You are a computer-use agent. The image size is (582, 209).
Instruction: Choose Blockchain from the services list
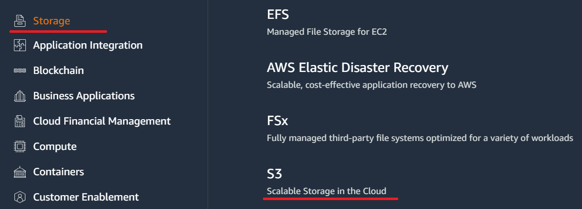(x=58, y=70)
